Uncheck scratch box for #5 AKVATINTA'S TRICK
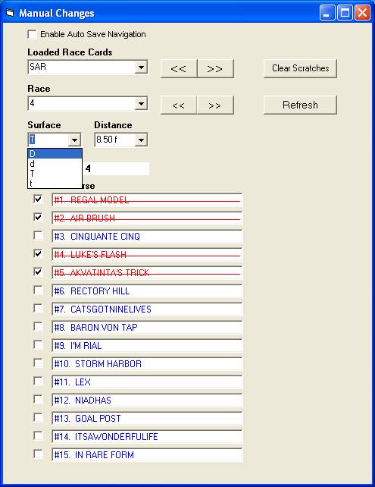 point(38,272)
